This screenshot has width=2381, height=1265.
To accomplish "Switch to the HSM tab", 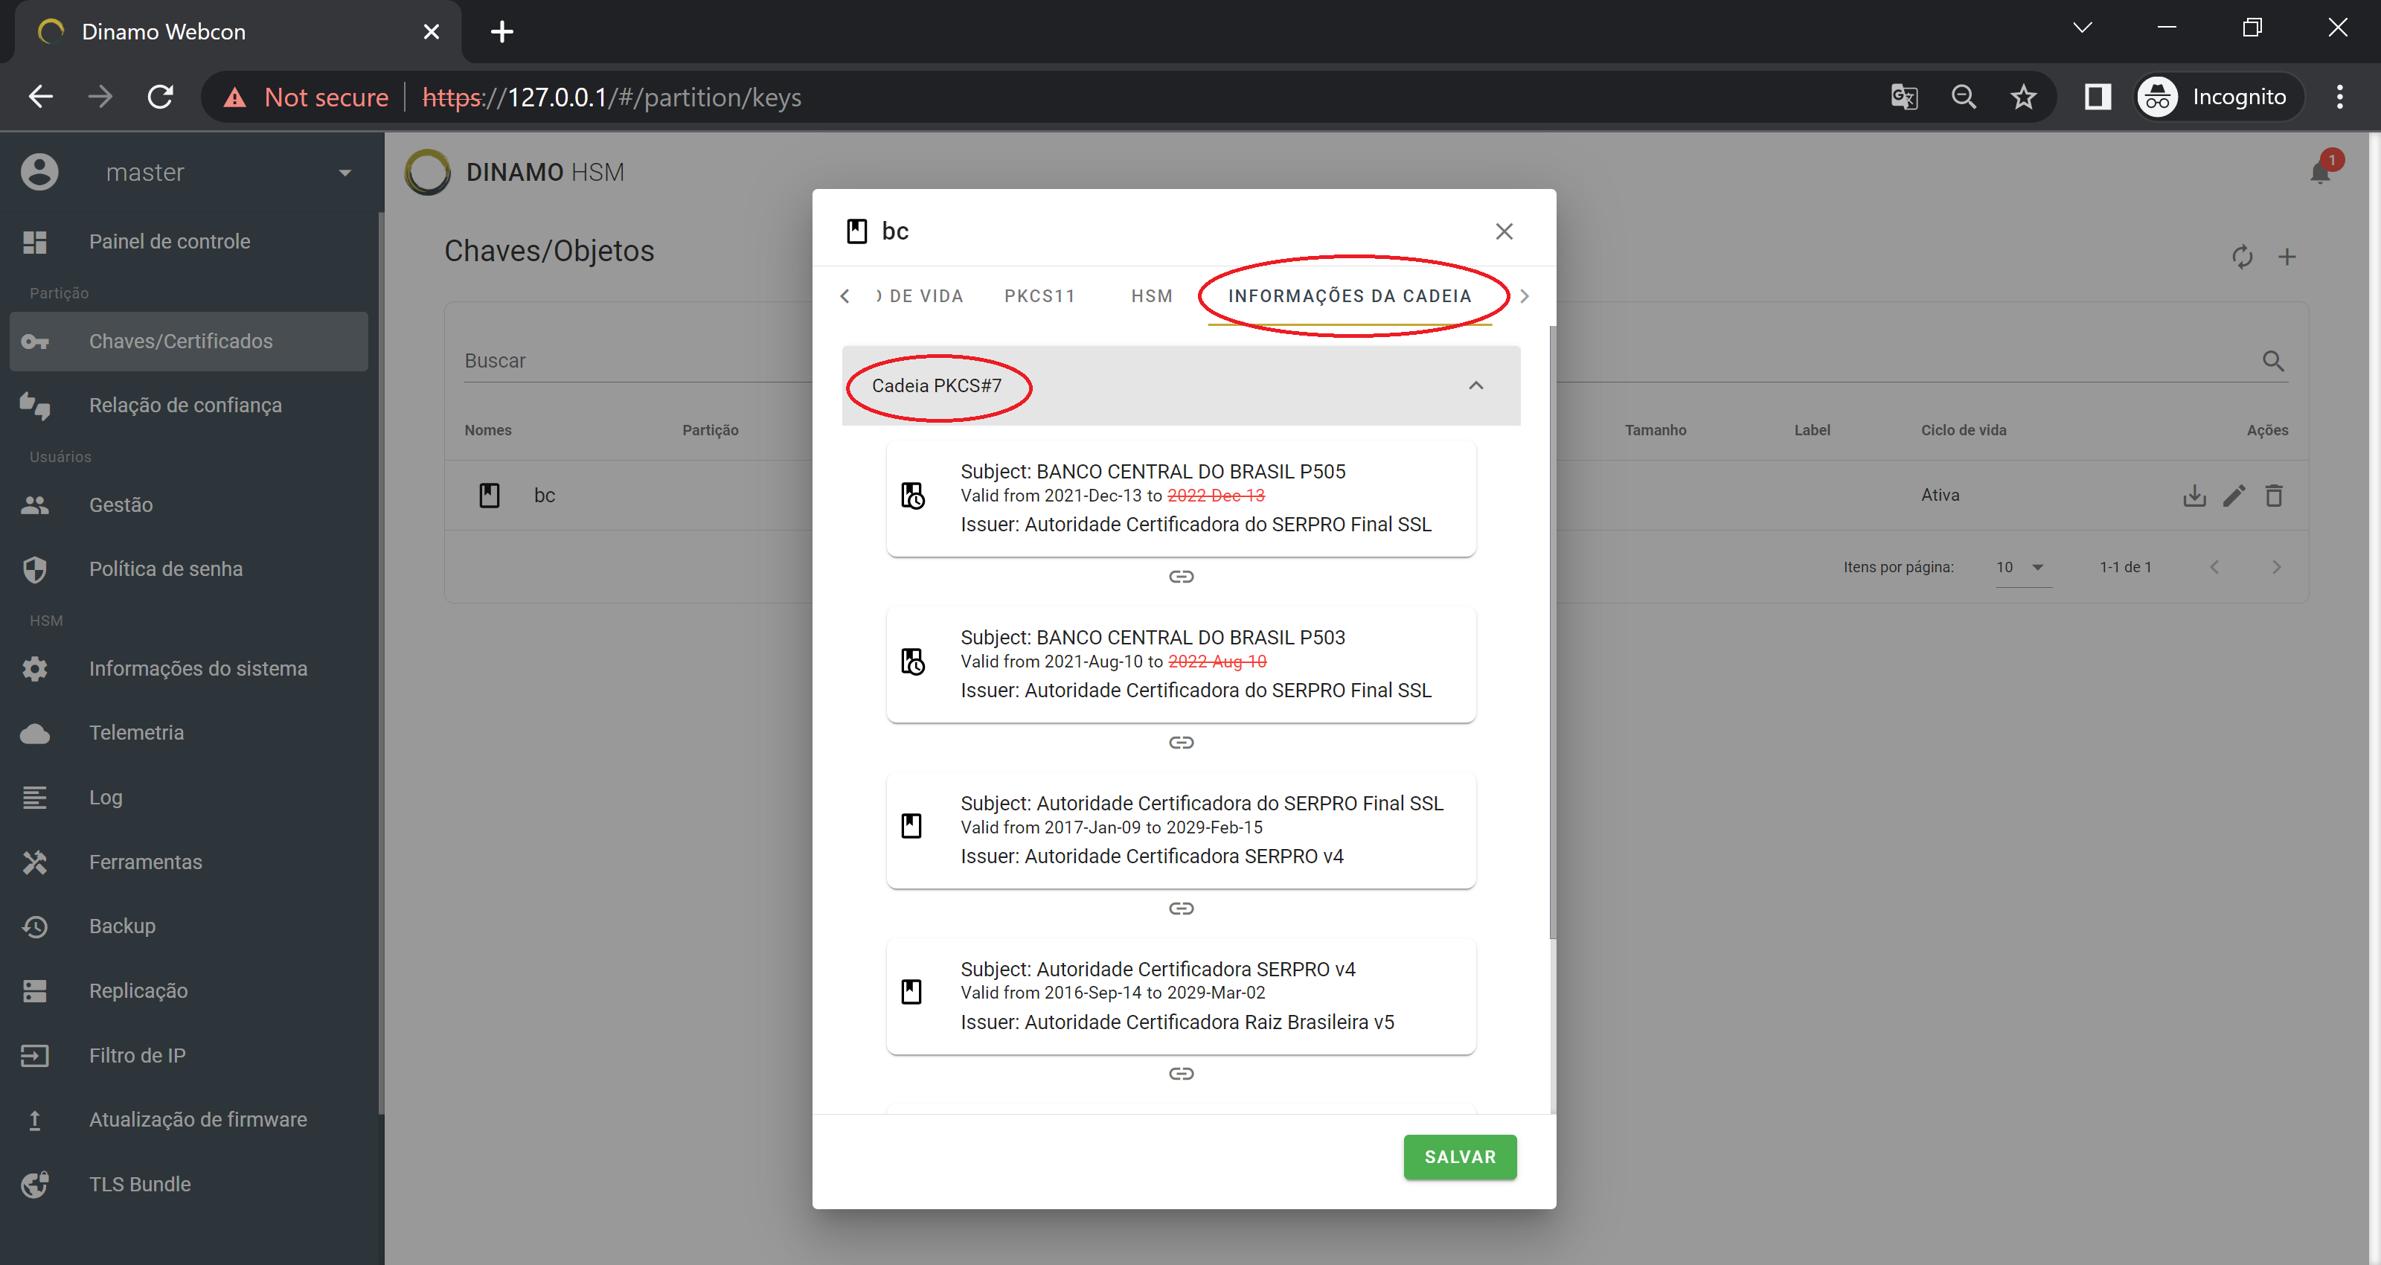I will pyautogui.click(x=1152, y=296).
